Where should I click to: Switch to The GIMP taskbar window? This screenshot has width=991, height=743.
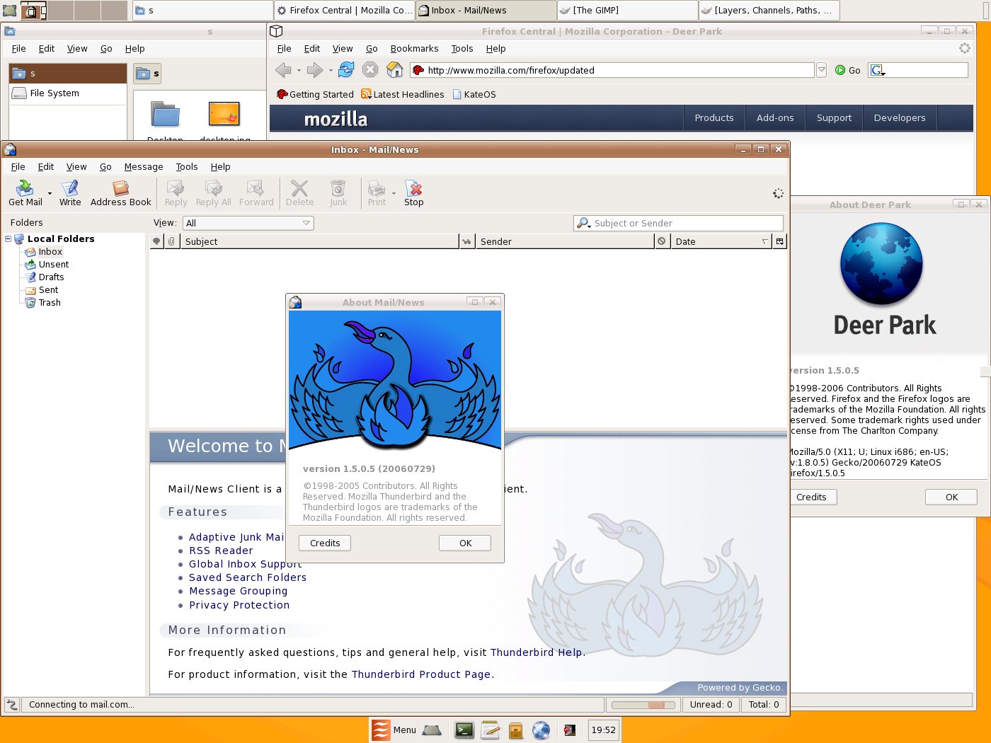pyautogui.click(x=627, y=11)
